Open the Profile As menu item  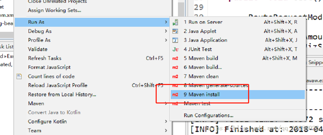[x=92, y=40]
